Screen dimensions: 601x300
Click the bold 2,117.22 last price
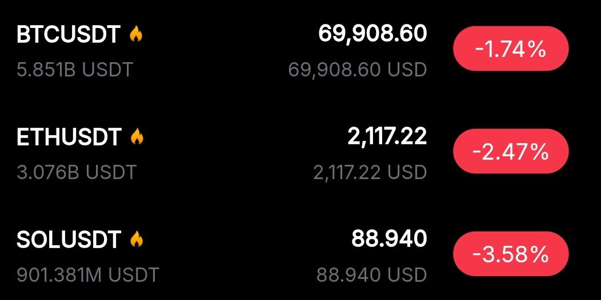[387, 136]
